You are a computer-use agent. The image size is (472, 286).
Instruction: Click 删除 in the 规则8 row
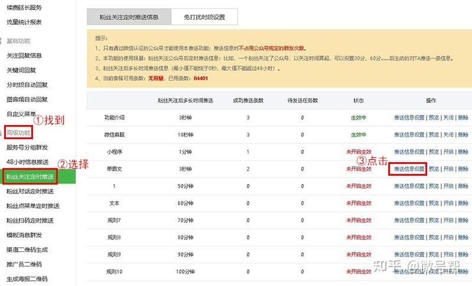coord(463,238)
